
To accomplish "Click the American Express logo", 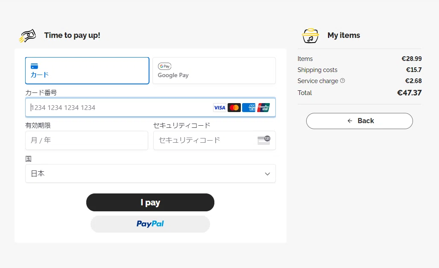I will (x=249, y=108).
